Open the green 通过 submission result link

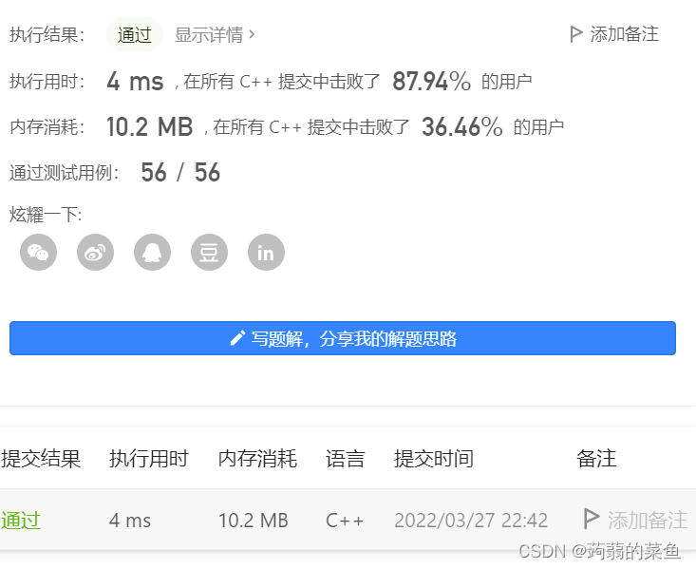pyautogui.click(x=21, y=521)
